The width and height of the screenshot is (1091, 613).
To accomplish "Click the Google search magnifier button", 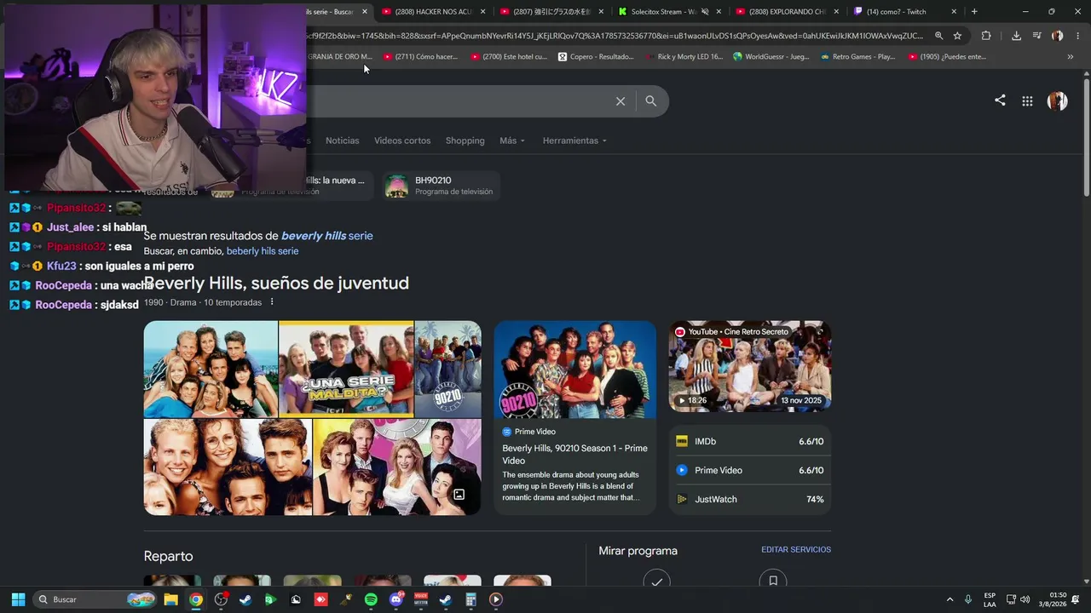I will (x=651, y=101).
